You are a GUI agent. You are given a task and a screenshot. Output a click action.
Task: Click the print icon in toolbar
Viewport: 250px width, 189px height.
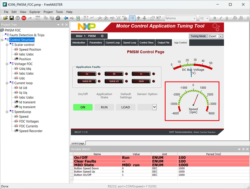[x=58, y=18]
